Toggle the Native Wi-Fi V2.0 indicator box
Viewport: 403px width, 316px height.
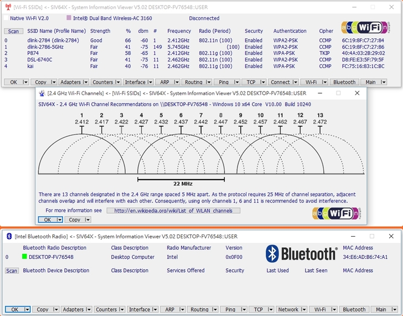coord(6,18)
